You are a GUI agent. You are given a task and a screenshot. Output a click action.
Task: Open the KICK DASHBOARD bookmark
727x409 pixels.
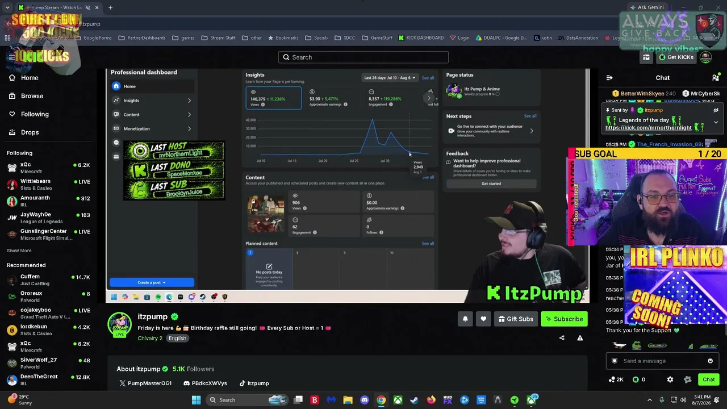point(421,38)
